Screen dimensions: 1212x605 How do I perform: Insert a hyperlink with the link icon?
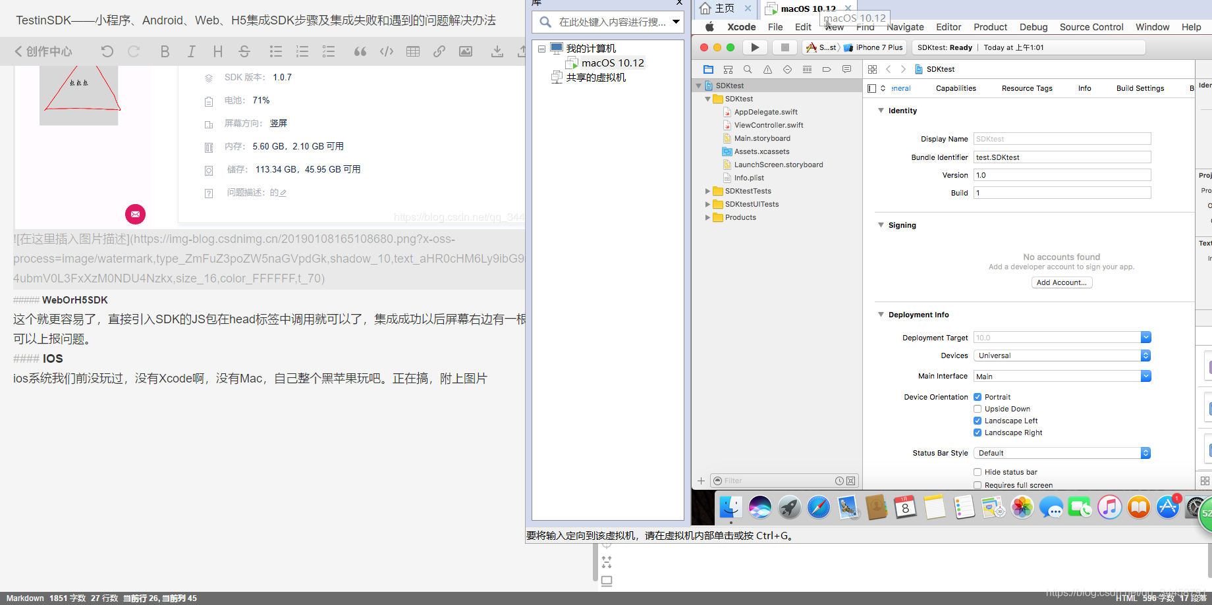pos(439,51)
